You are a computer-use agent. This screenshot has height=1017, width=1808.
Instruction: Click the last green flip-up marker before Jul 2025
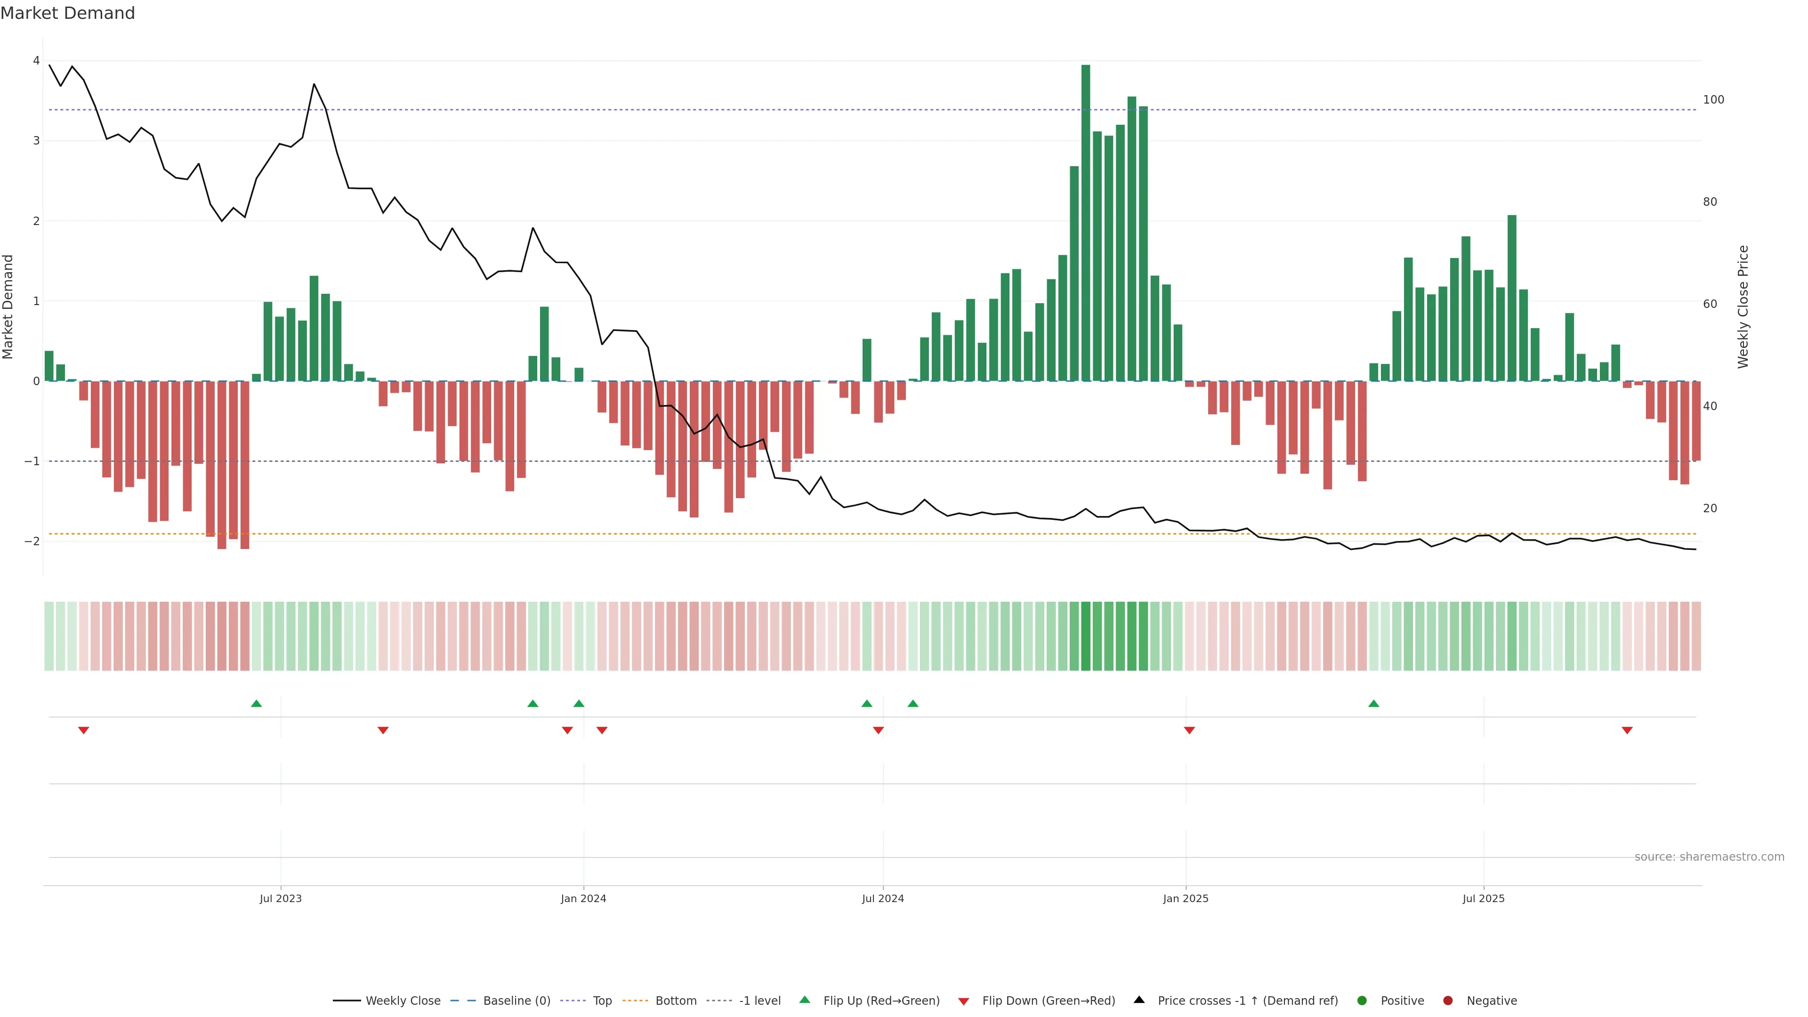click(x=1373, y=703)
